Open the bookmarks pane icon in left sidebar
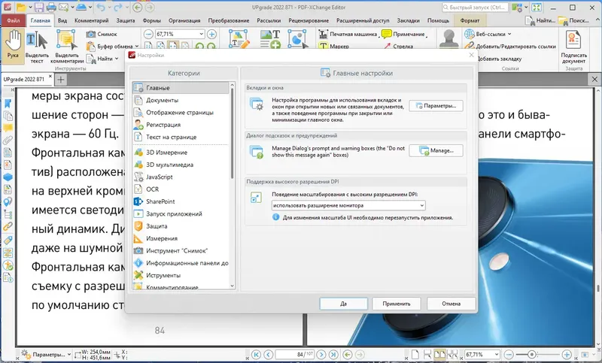Image resolution: width=602 pixels, height=363 pixels. click(8, 104)
